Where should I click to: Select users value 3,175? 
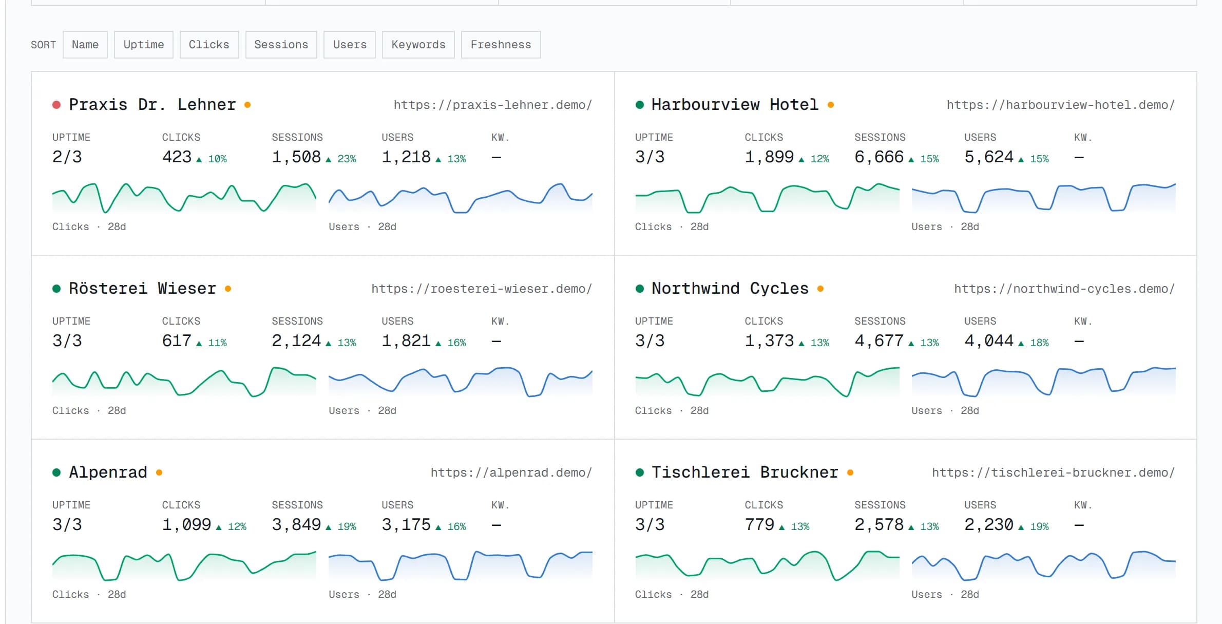tap(406, 525)
